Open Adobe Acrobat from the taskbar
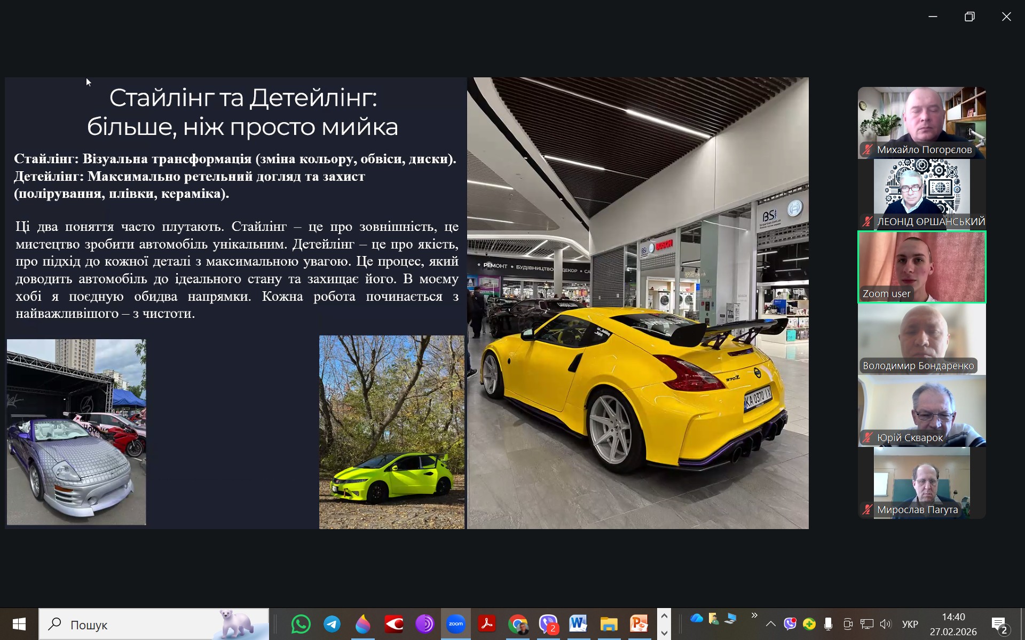The image size is (1025, 640). tap(487, 624)
